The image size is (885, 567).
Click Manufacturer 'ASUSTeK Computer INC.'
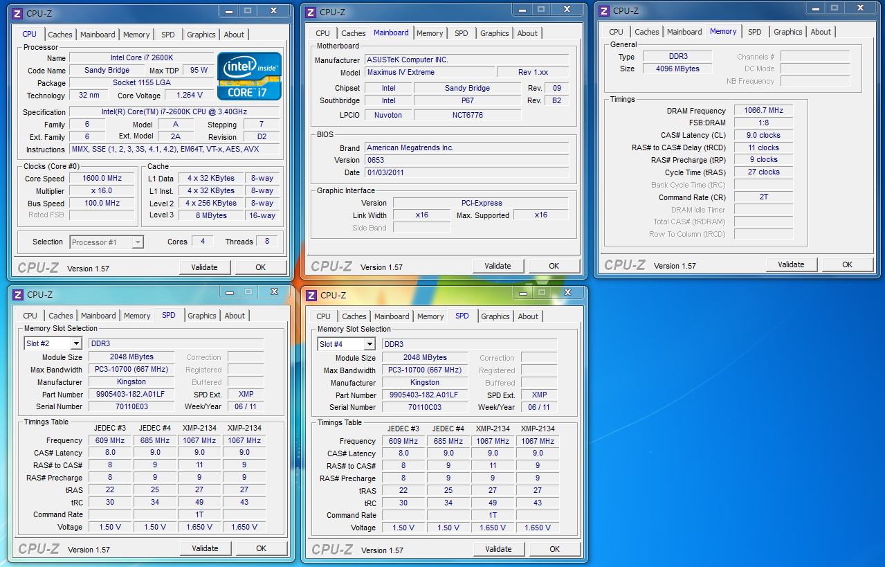pos(466,60)
